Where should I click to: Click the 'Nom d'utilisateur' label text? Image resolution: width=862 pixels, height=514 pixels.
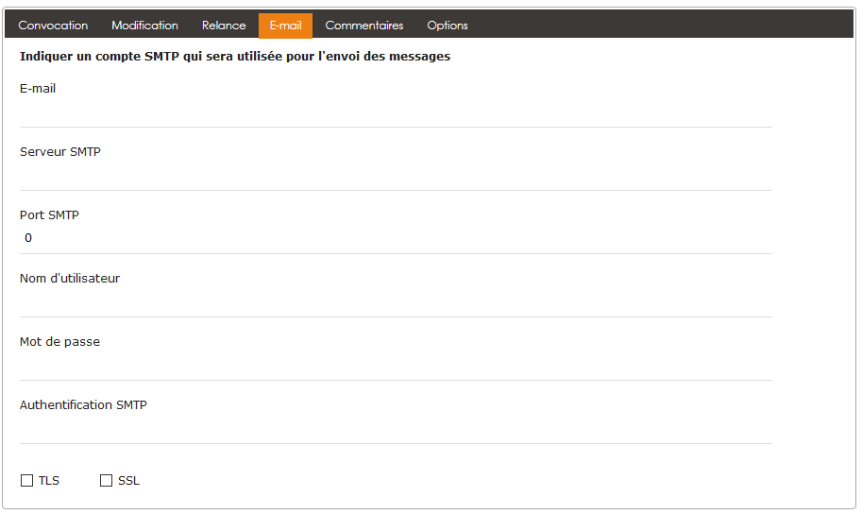click(x=70, y=279)
